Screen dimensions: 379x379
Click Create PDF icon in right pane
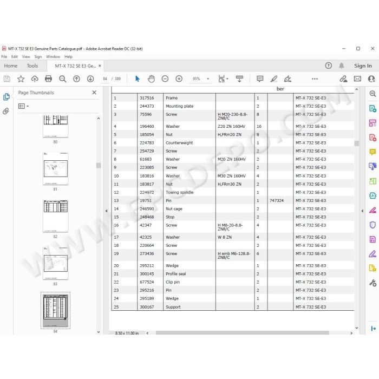pyautogui.click(x=373, y=138)
